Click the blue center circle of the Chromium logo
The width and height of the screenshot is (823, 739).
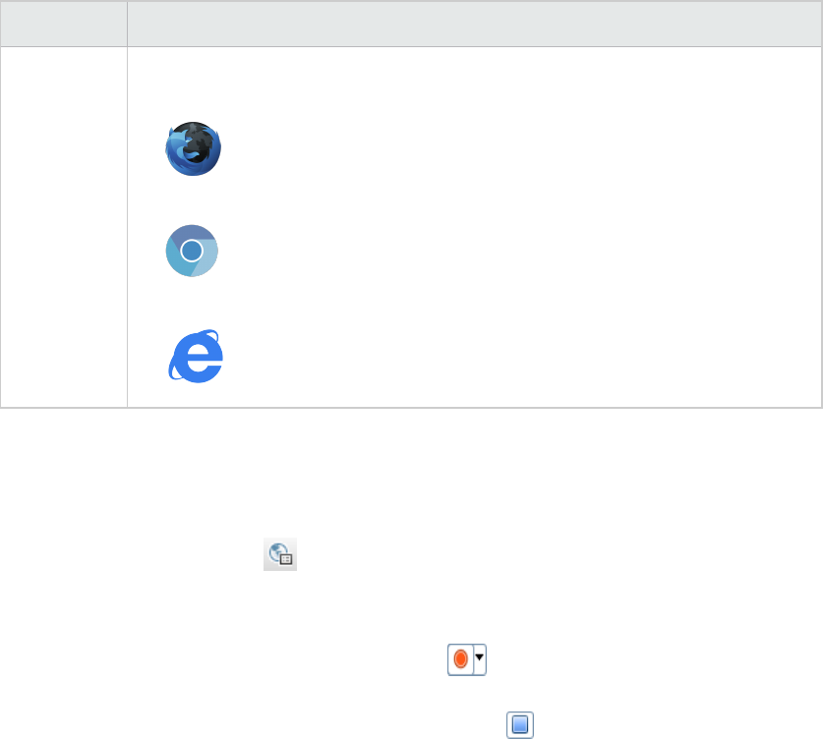coord(192,251)
